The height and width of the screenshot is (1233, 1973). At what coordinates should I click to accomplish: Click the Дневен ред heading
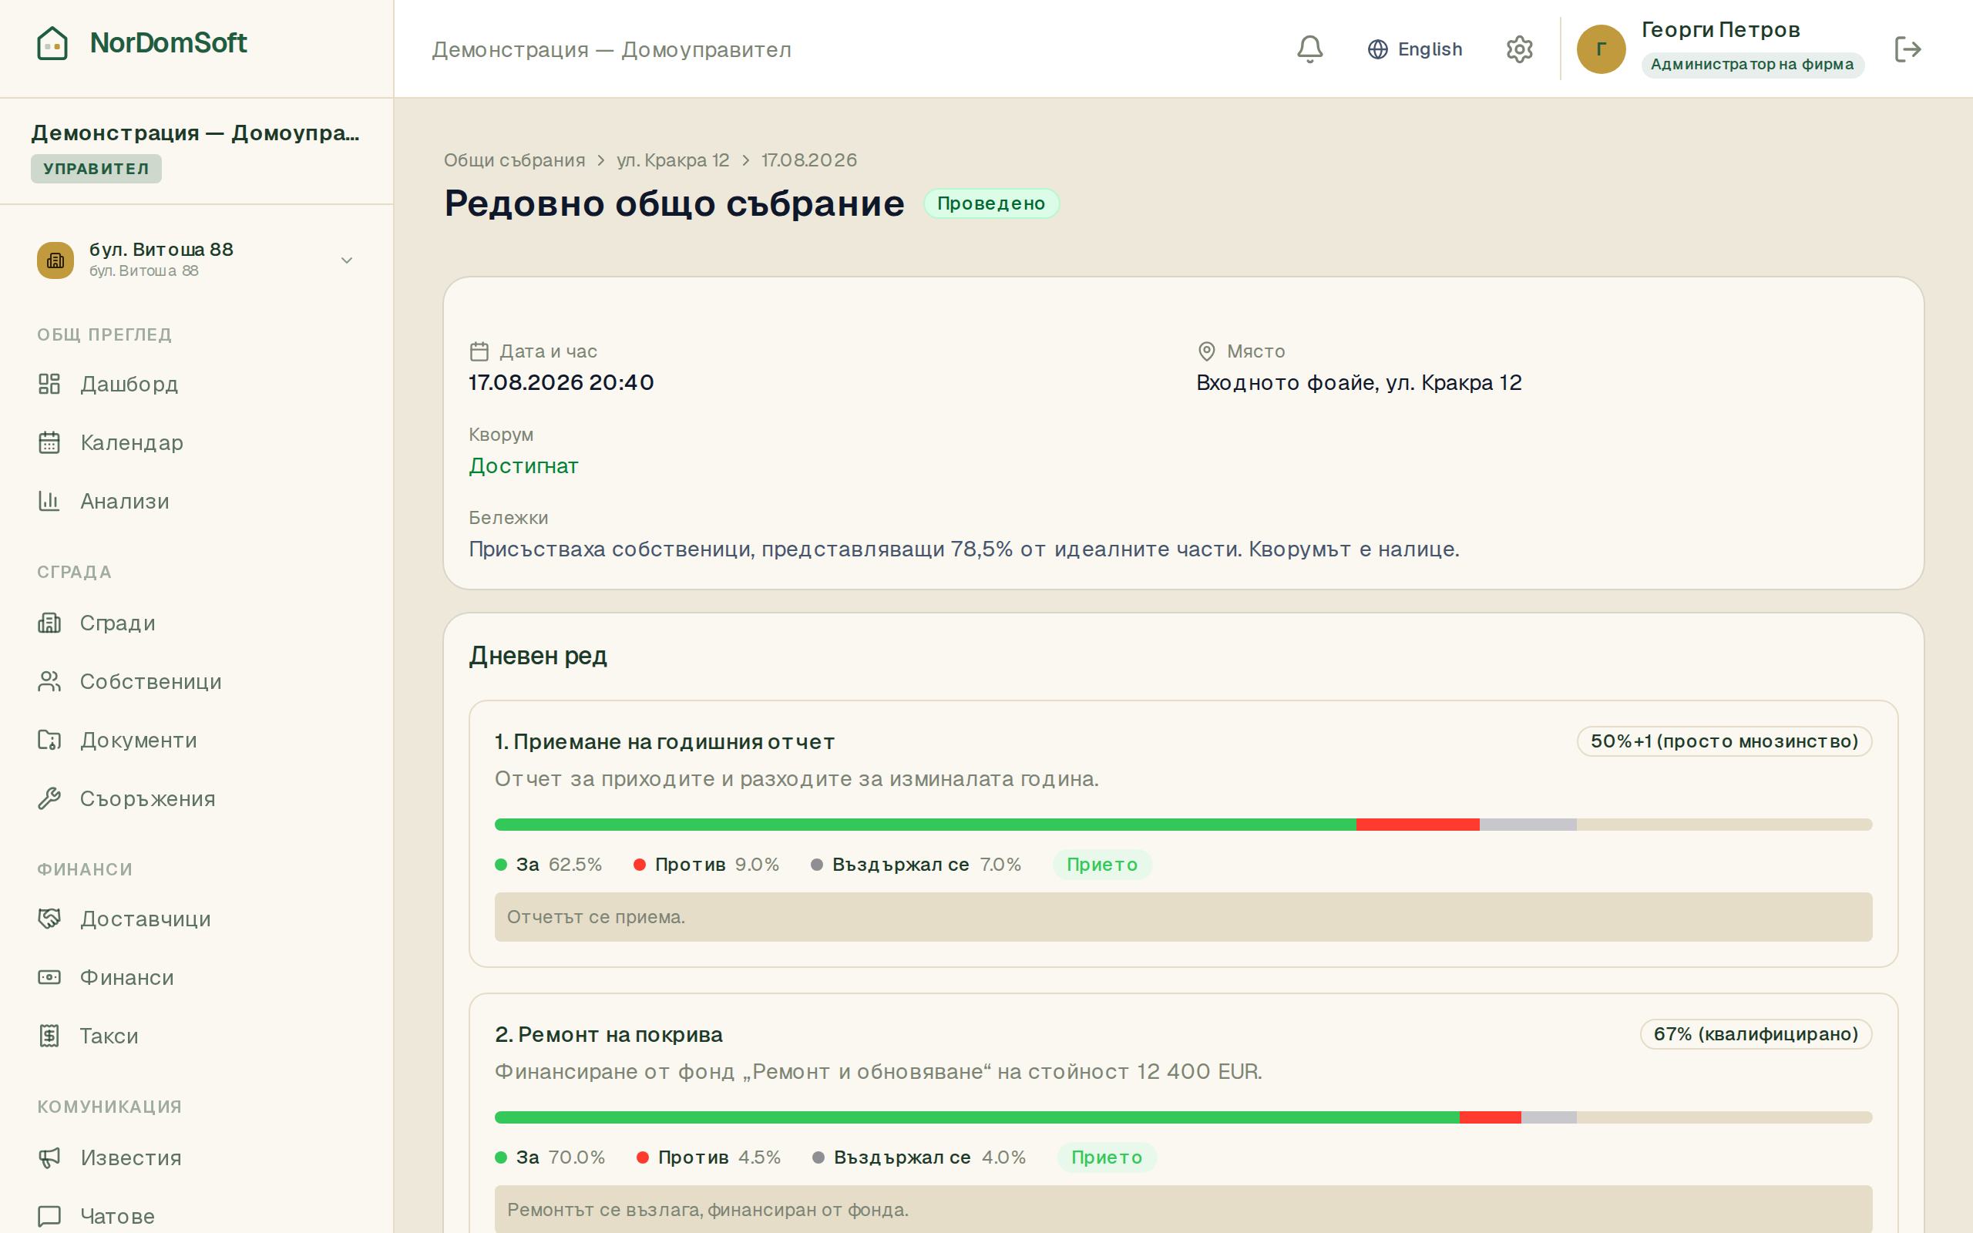(538, 656)
